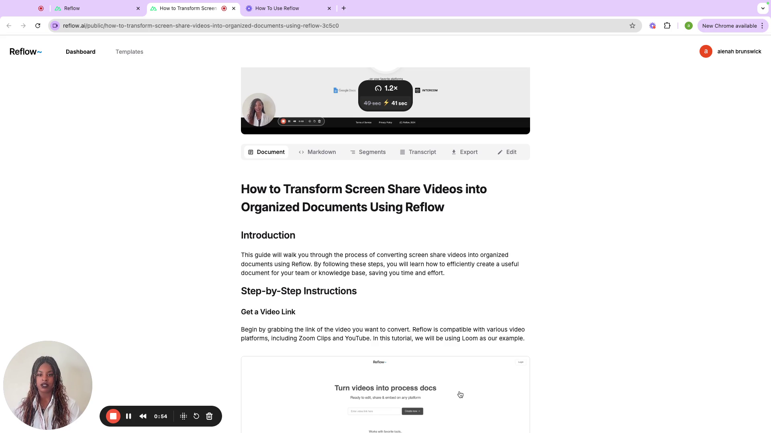View the Transcript tab
The image size is (771, 433).
(418, 152)
